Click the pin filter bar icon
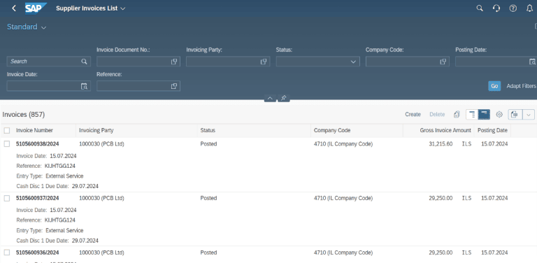537x263 pixels. point(284,99)
